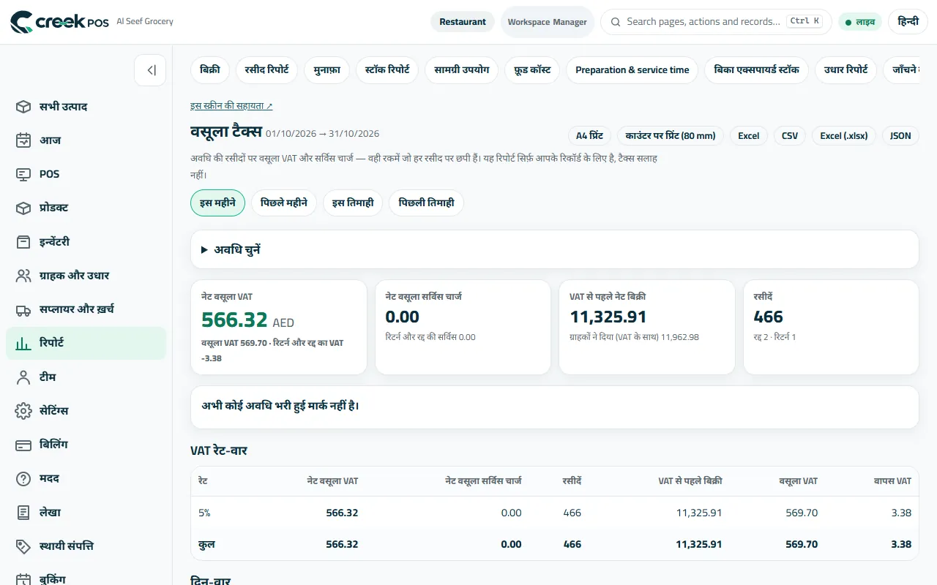This screenshot has height=585, width=937.
Task: Collapse the sidebar with the arrow icon
Action: point(150,70)
